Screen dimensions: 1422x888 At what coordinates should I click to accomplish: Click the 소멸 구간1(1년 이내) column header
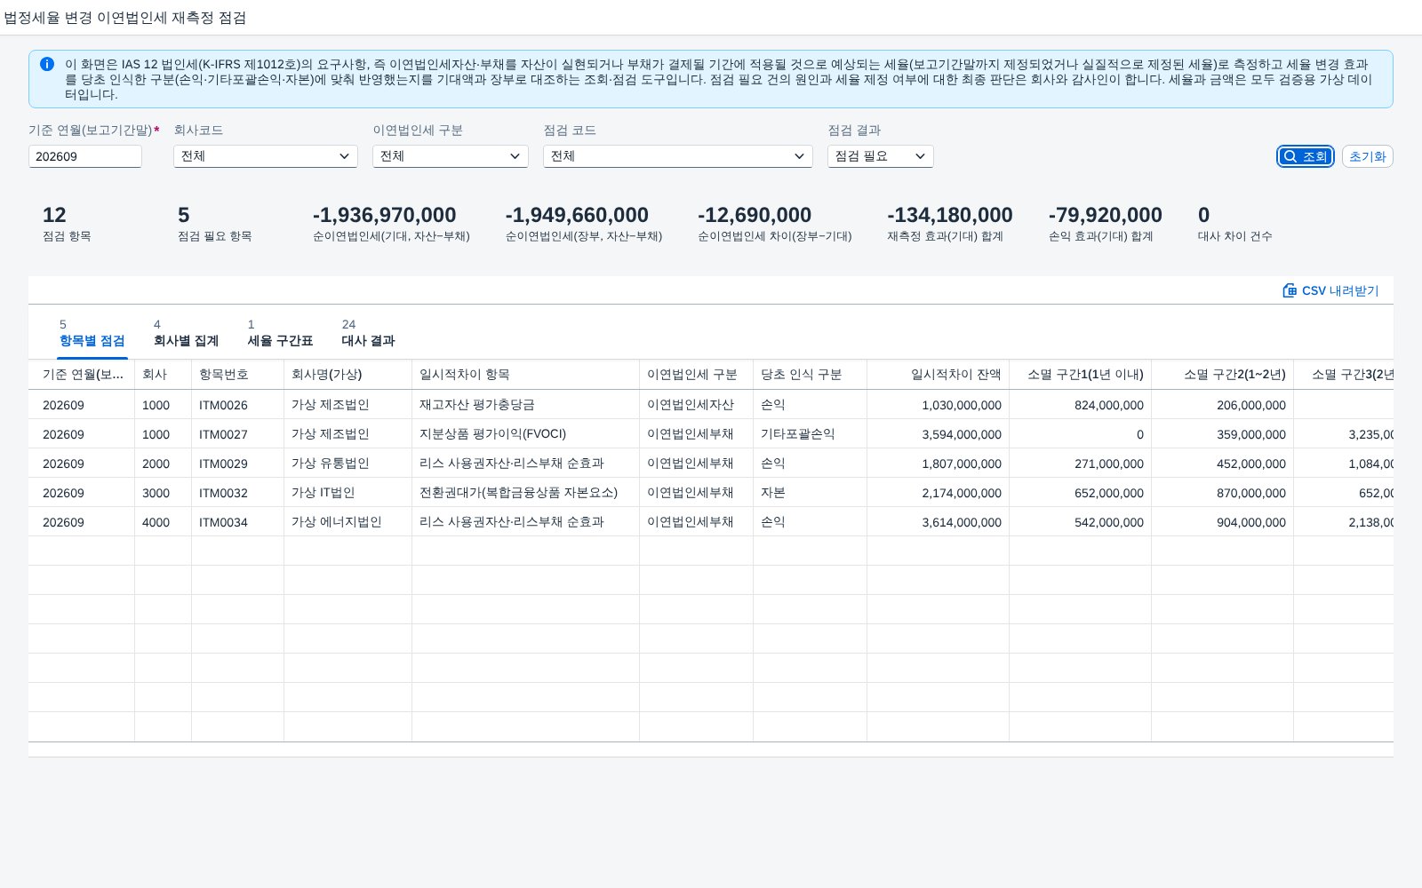point(1080,375)
